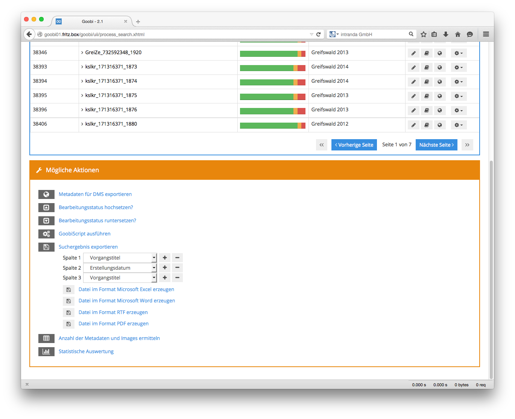Click the edit pencil icon for process 38393

(413, 67)
